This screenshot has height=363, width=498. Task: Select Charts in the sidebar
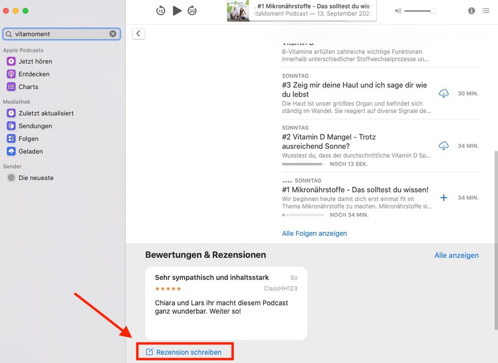click(x=28, y=87)
